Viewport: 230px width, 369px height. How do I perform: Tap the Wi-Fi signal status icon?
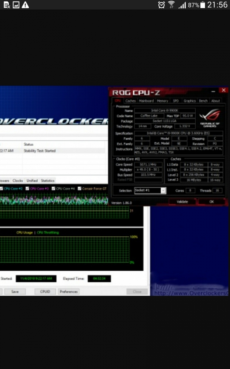pyautogui.click(x=171, y=5)
